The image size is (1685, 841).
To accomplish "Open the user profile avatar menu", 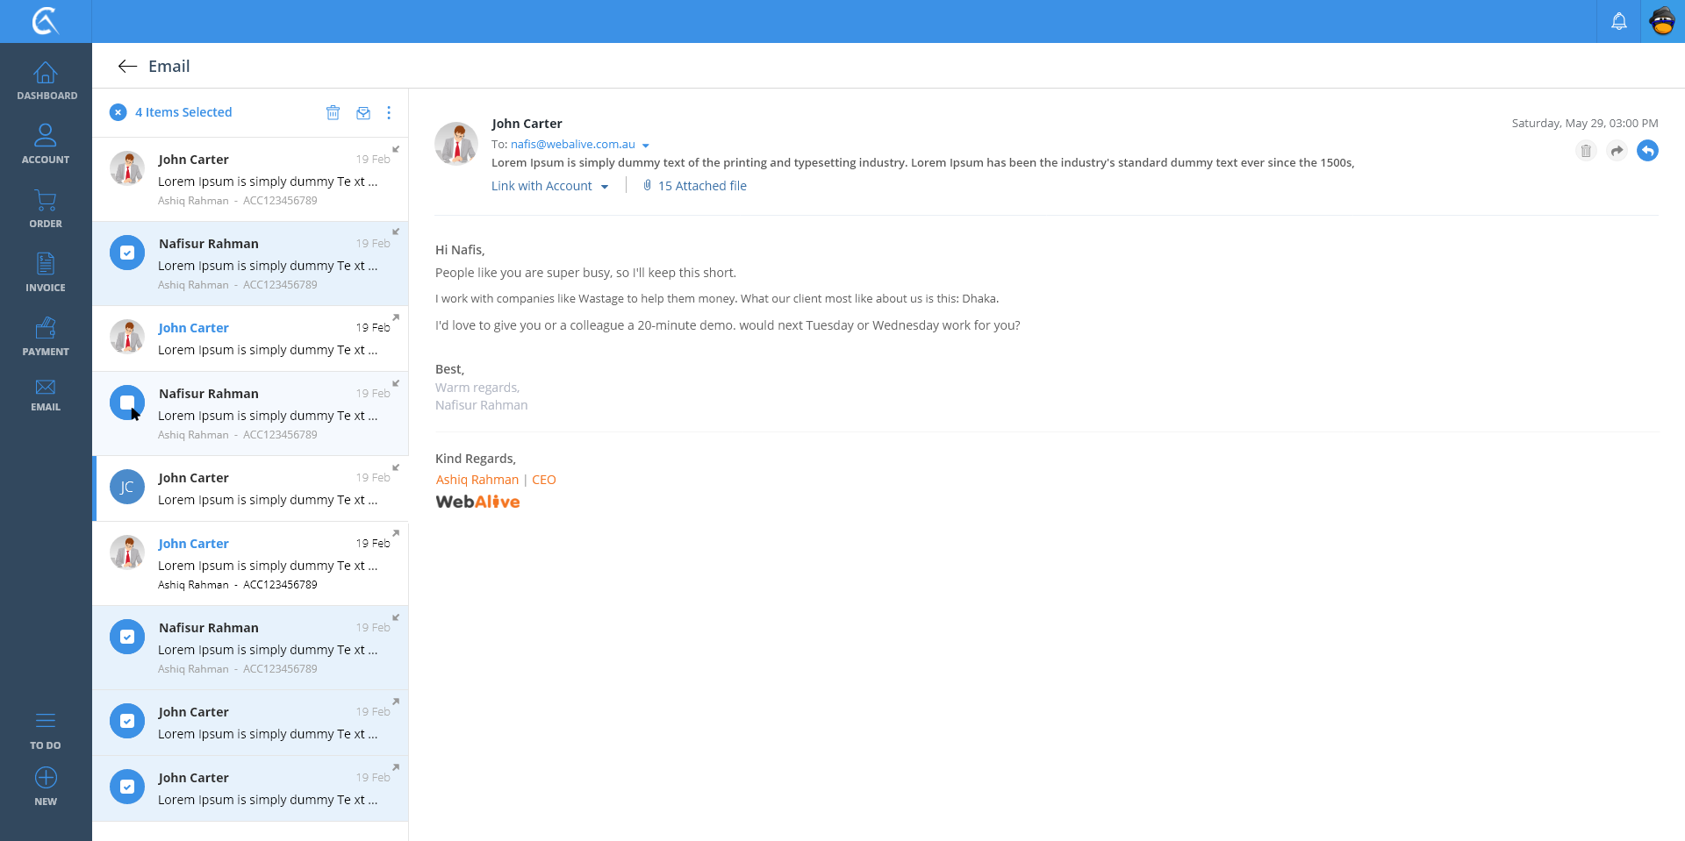I will point(1662,21).
